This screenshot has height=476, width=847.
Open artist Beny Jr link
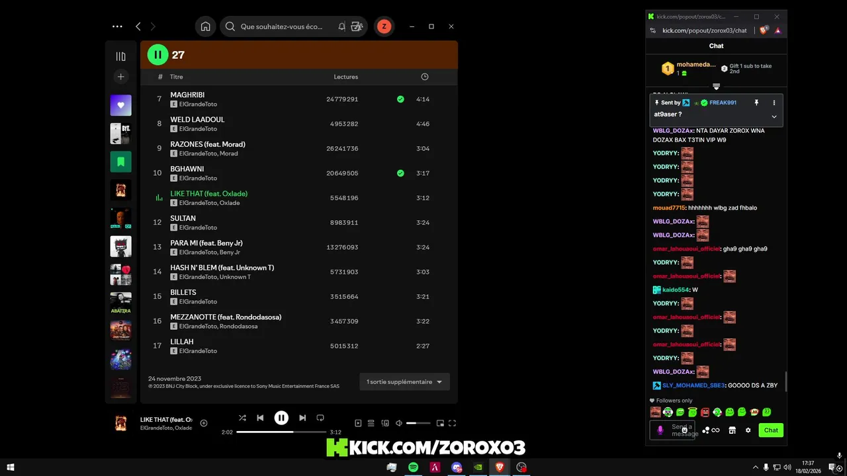[x=230, y=253]
